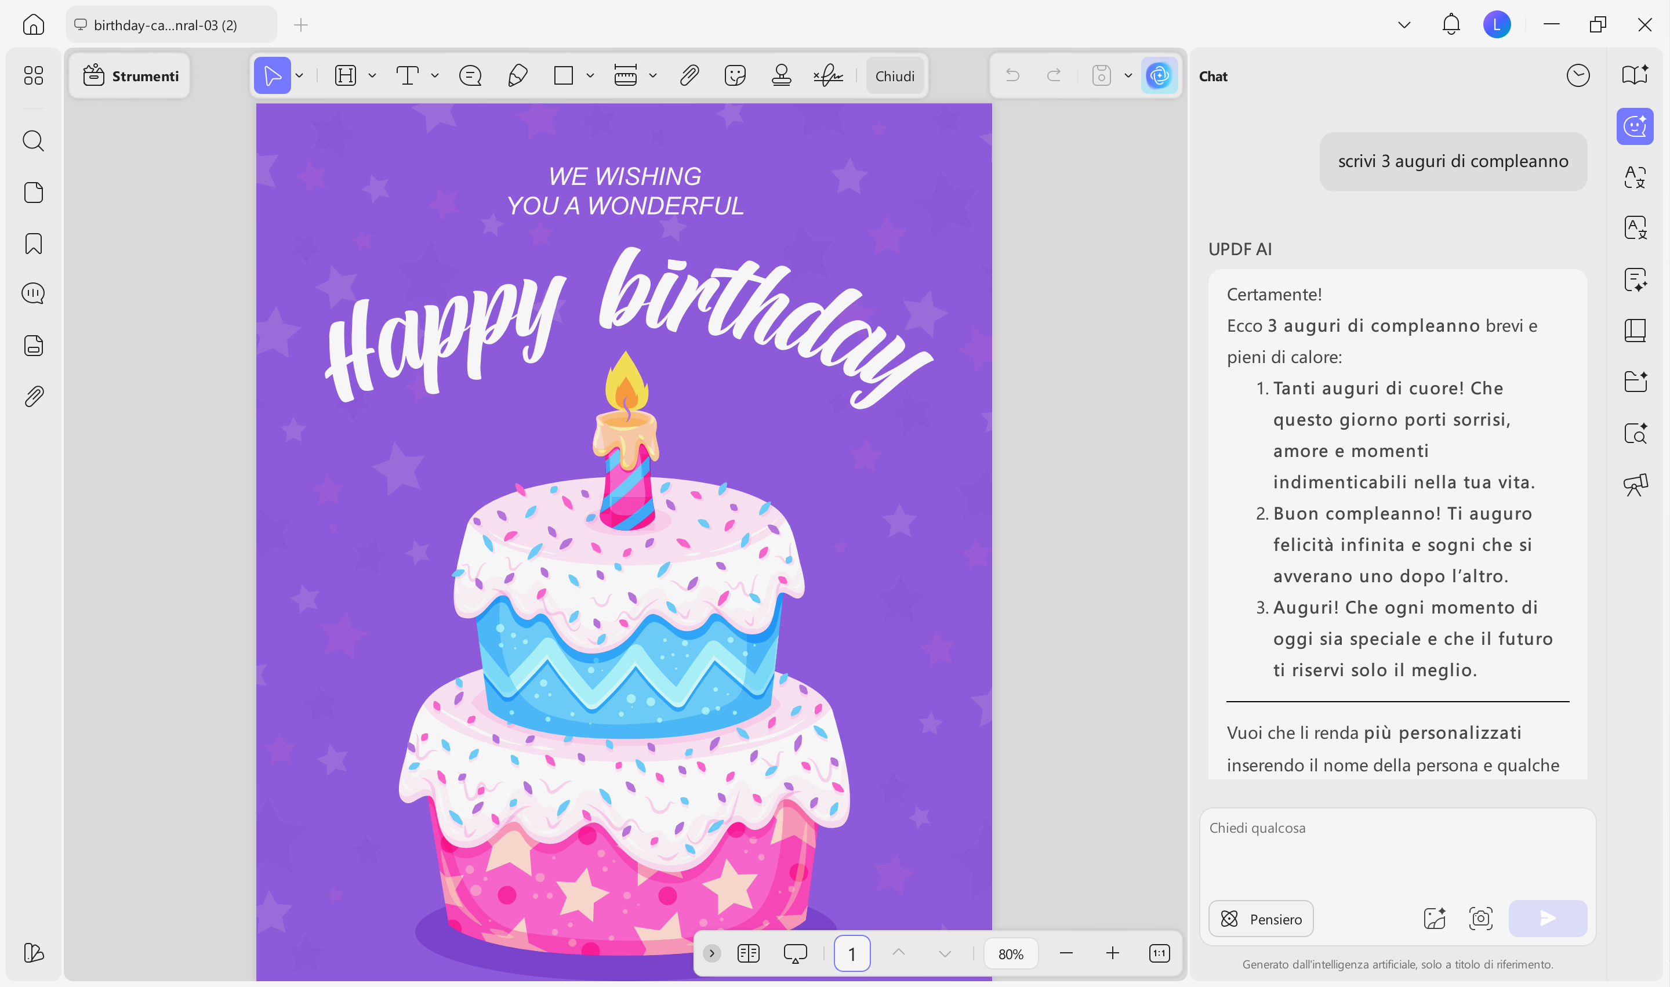
Task: Toggle Pensiero mode in the chat
Action: 1260,919
